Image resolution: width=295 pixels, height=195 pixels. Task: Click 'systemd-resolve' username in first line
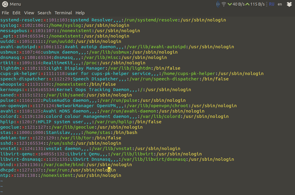(20, 20)
